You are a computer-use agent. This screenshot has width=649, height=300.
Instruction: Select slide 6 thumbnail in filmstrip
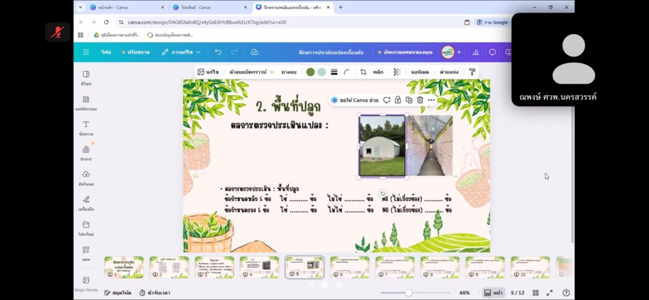point(349,267)
